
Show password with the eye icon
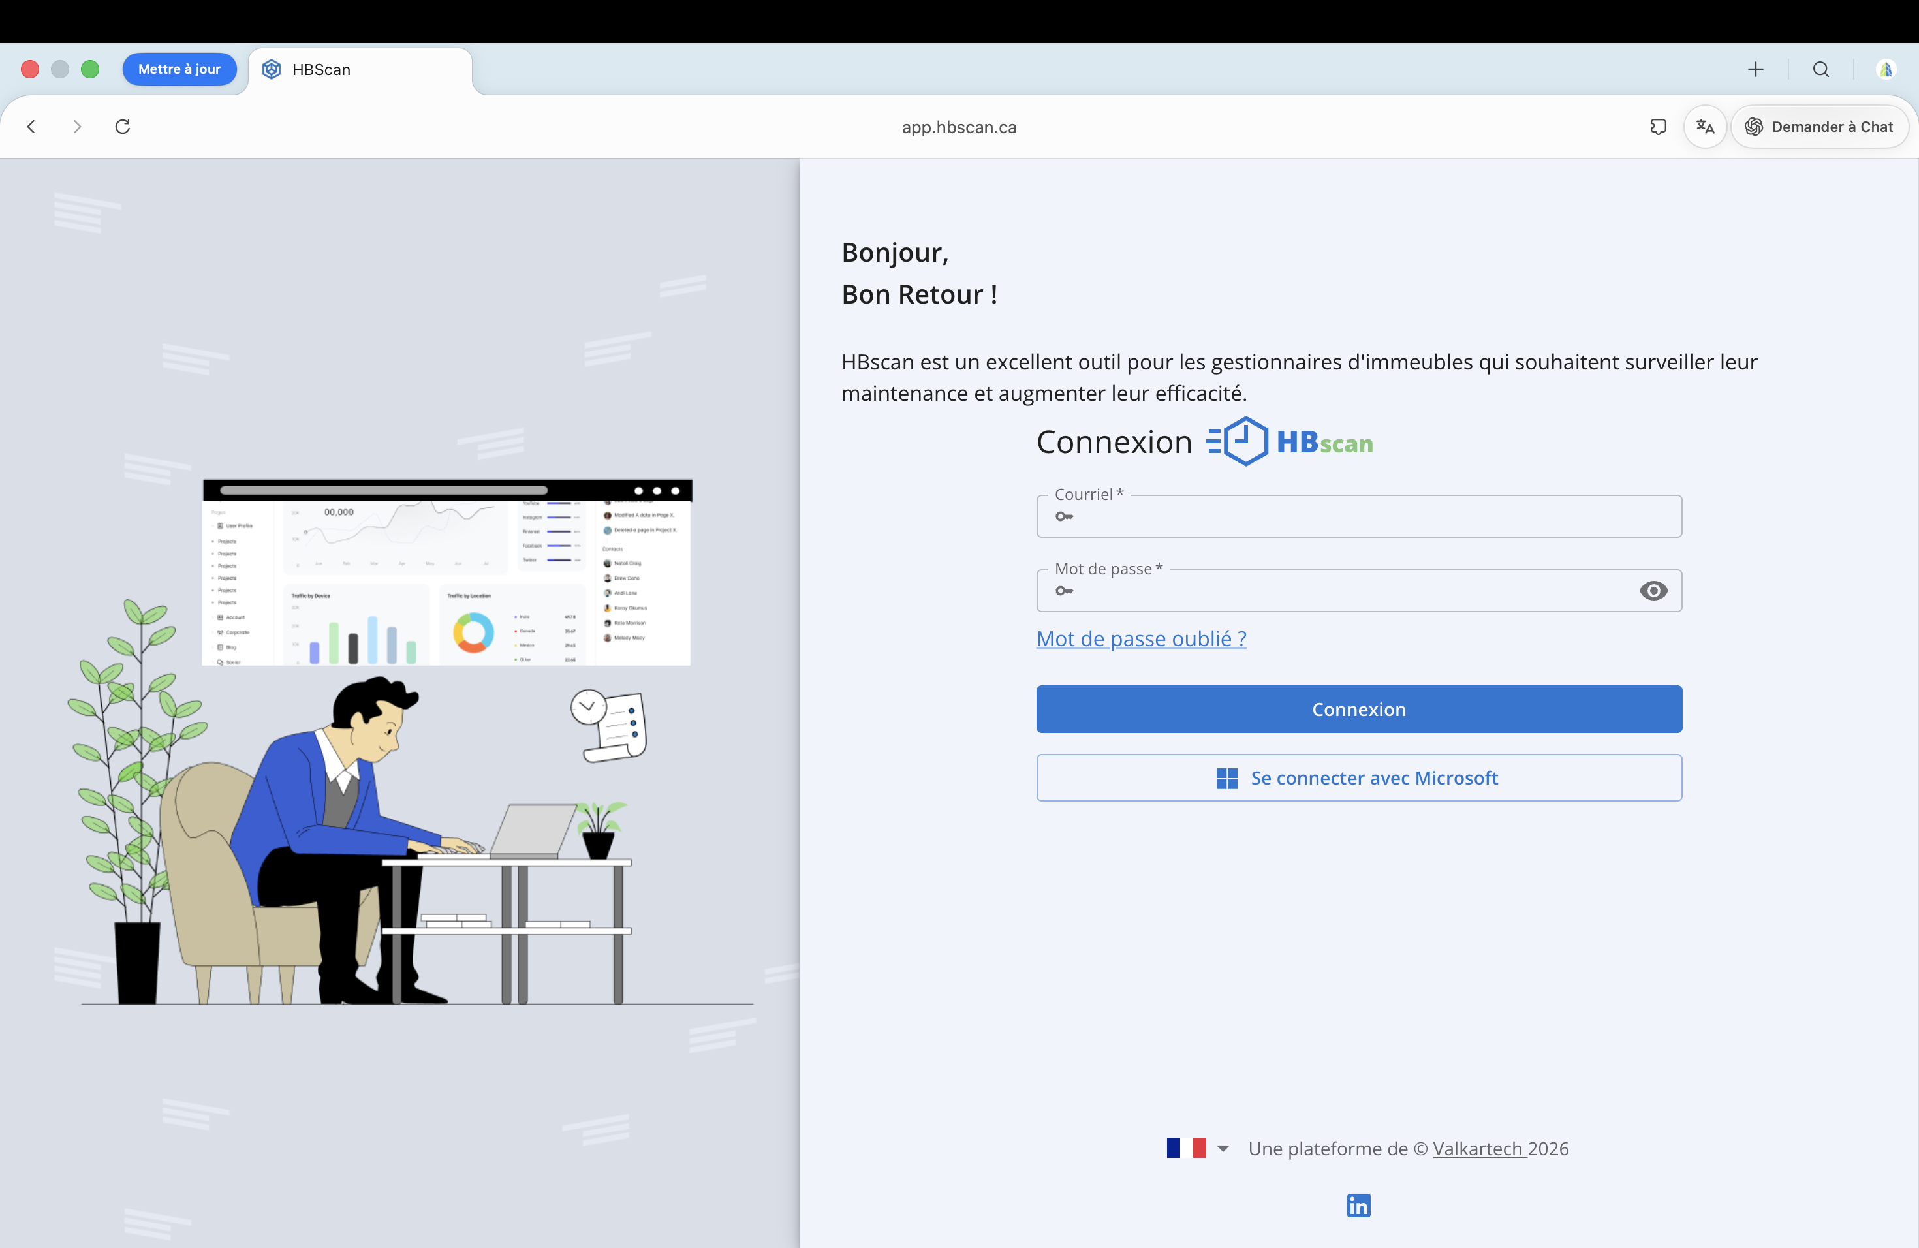[x=1653, y=591]
